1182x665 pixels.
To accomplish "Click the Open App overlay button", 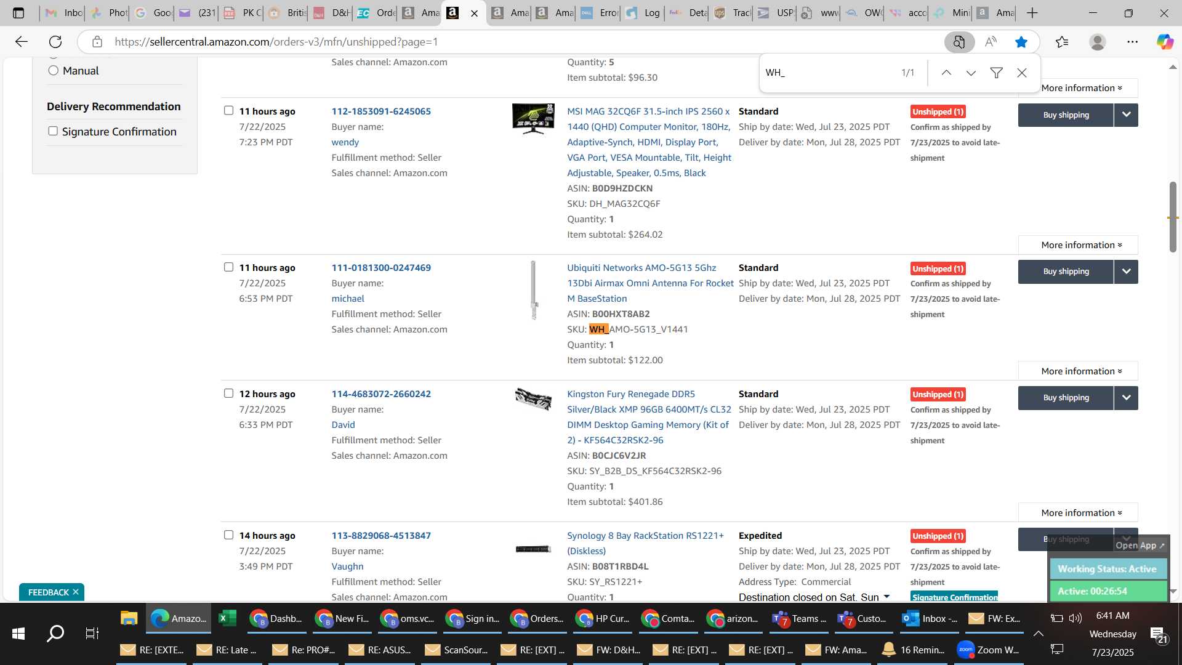I will click(x=1140, y=545).
